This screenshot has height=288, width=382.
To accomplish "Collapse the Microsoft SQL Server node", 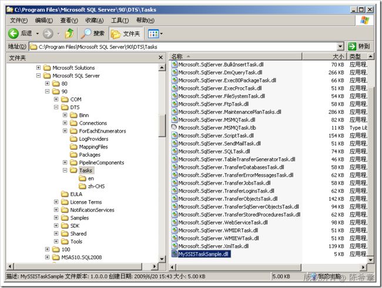I will coord(38,76).
